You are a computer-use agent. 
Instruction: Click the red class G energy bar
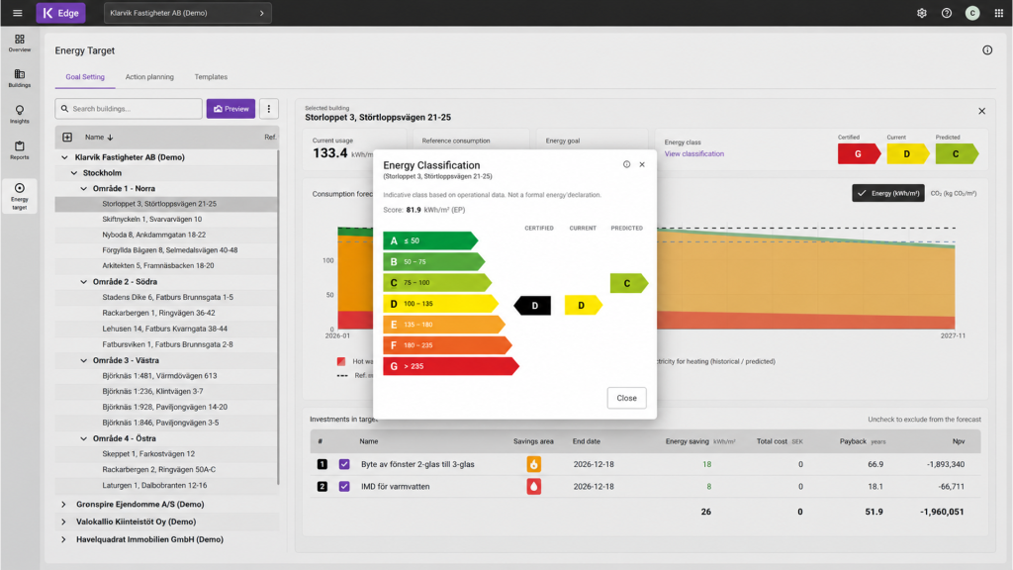pyautogui.click(x=451, y=366)
